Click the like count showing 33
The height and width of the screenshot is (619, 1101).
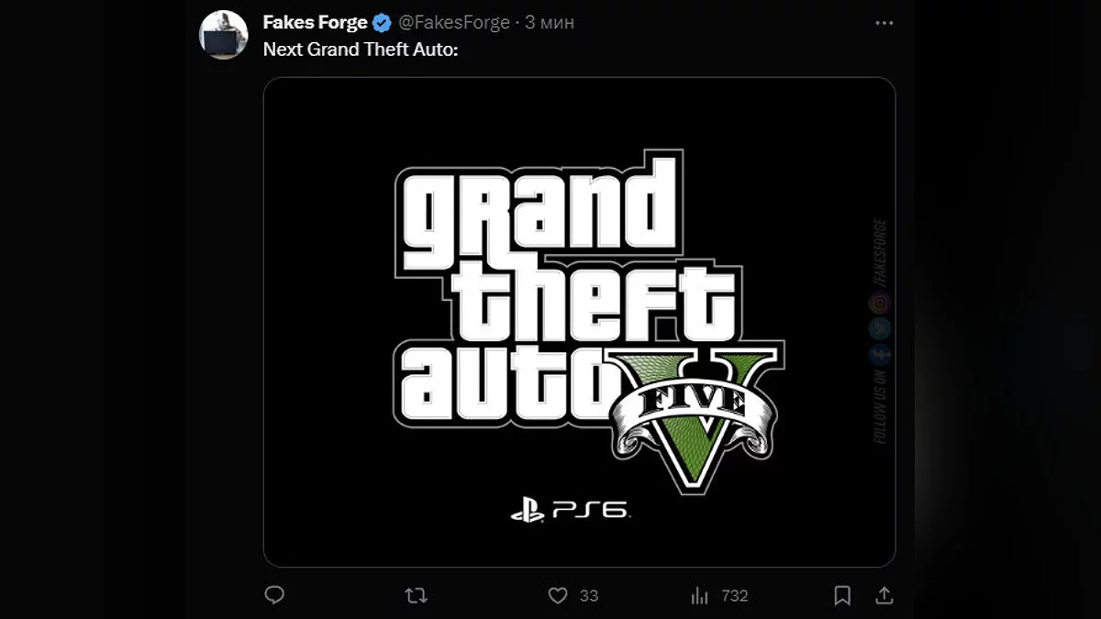[x=589, y=595]
